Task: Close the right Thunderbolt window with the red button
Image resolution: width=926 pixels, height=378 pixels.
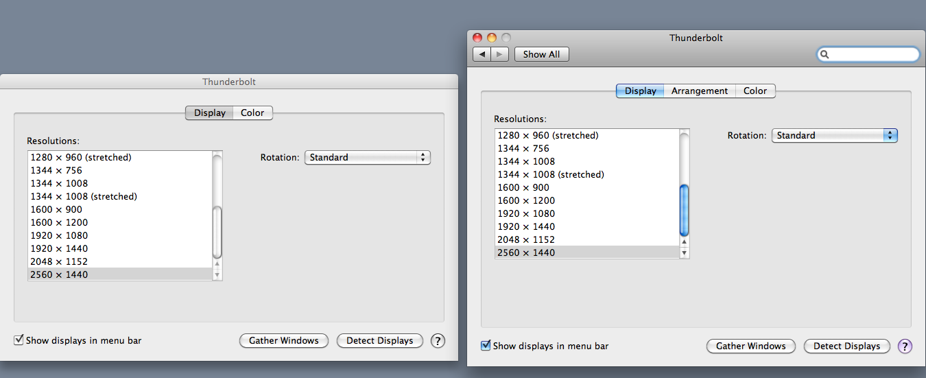Action: [x=478, y=38]
